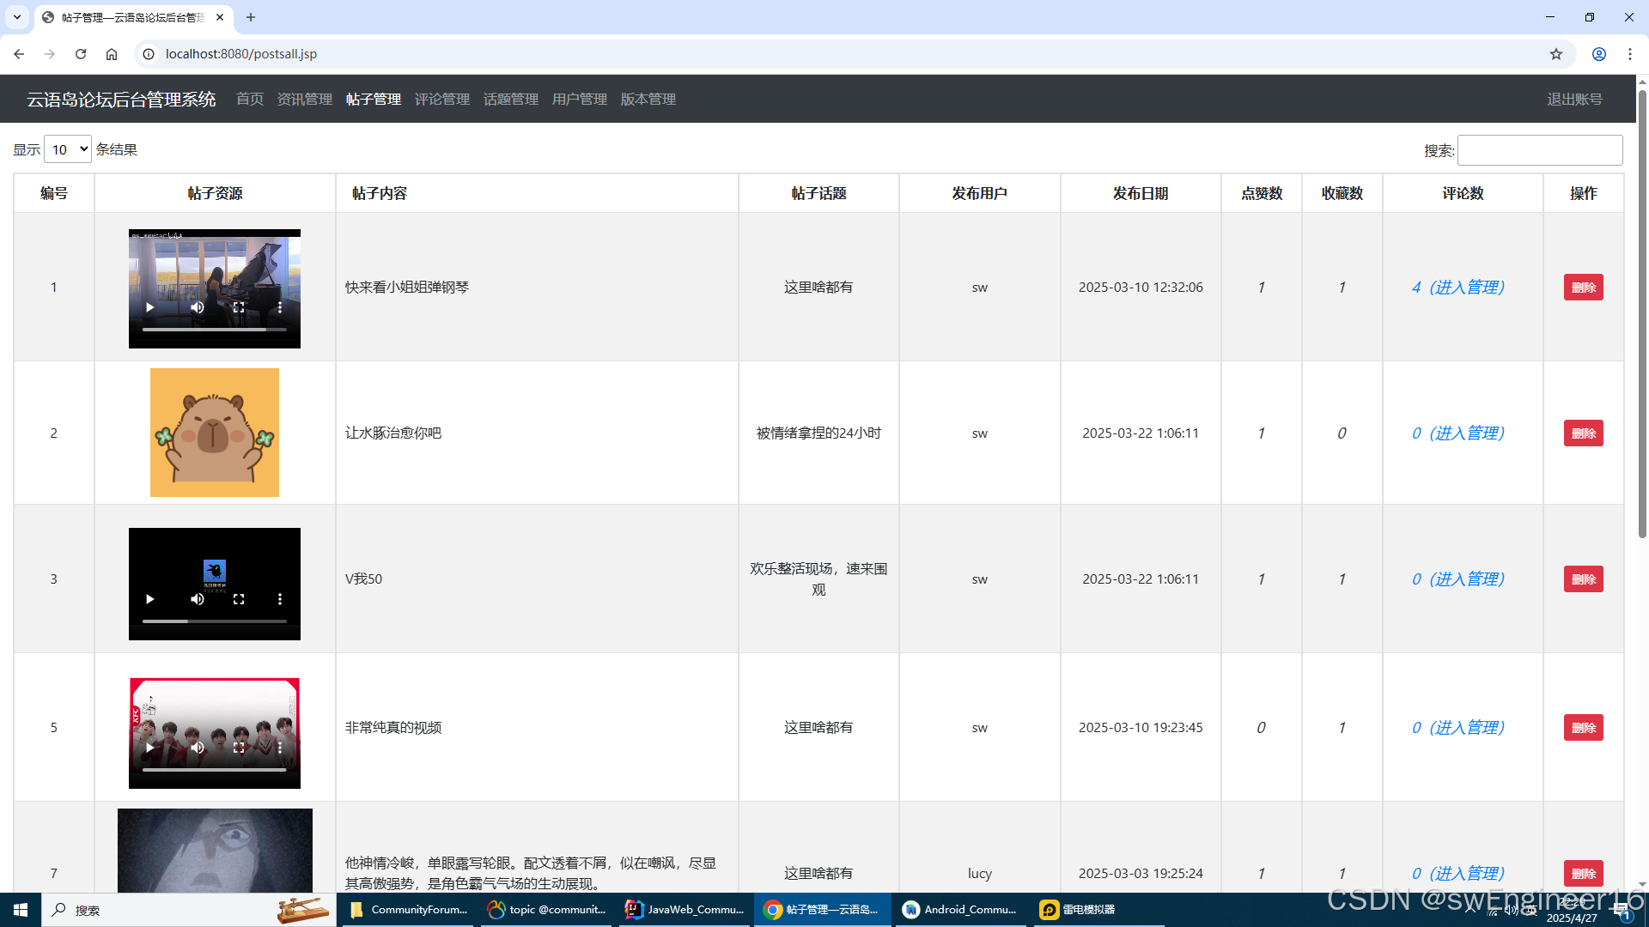
Task: Open the Chrome tab search chevron
Action: pos(16,17)
